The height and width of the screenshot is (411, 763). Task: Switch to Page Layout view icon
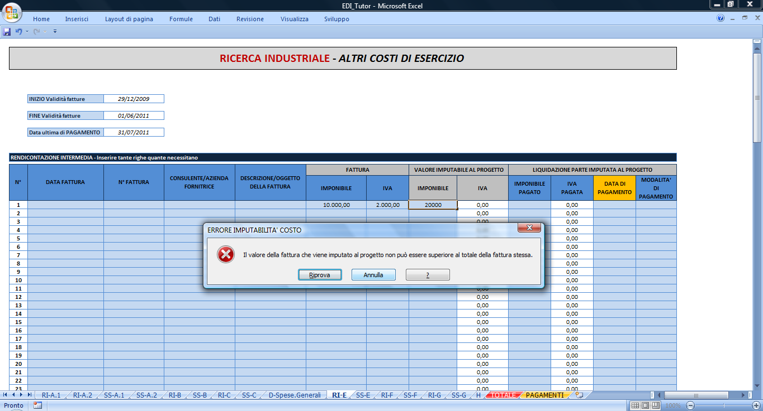[x=646, y=405]
